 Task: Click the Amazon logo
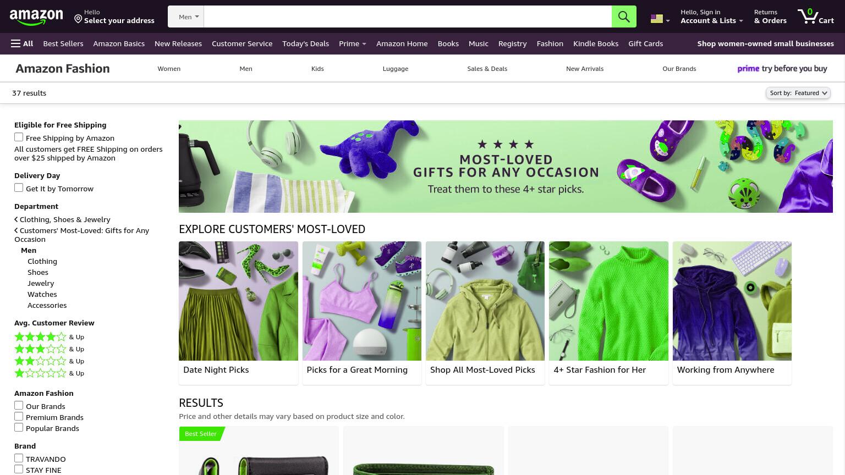pos(36,17)
